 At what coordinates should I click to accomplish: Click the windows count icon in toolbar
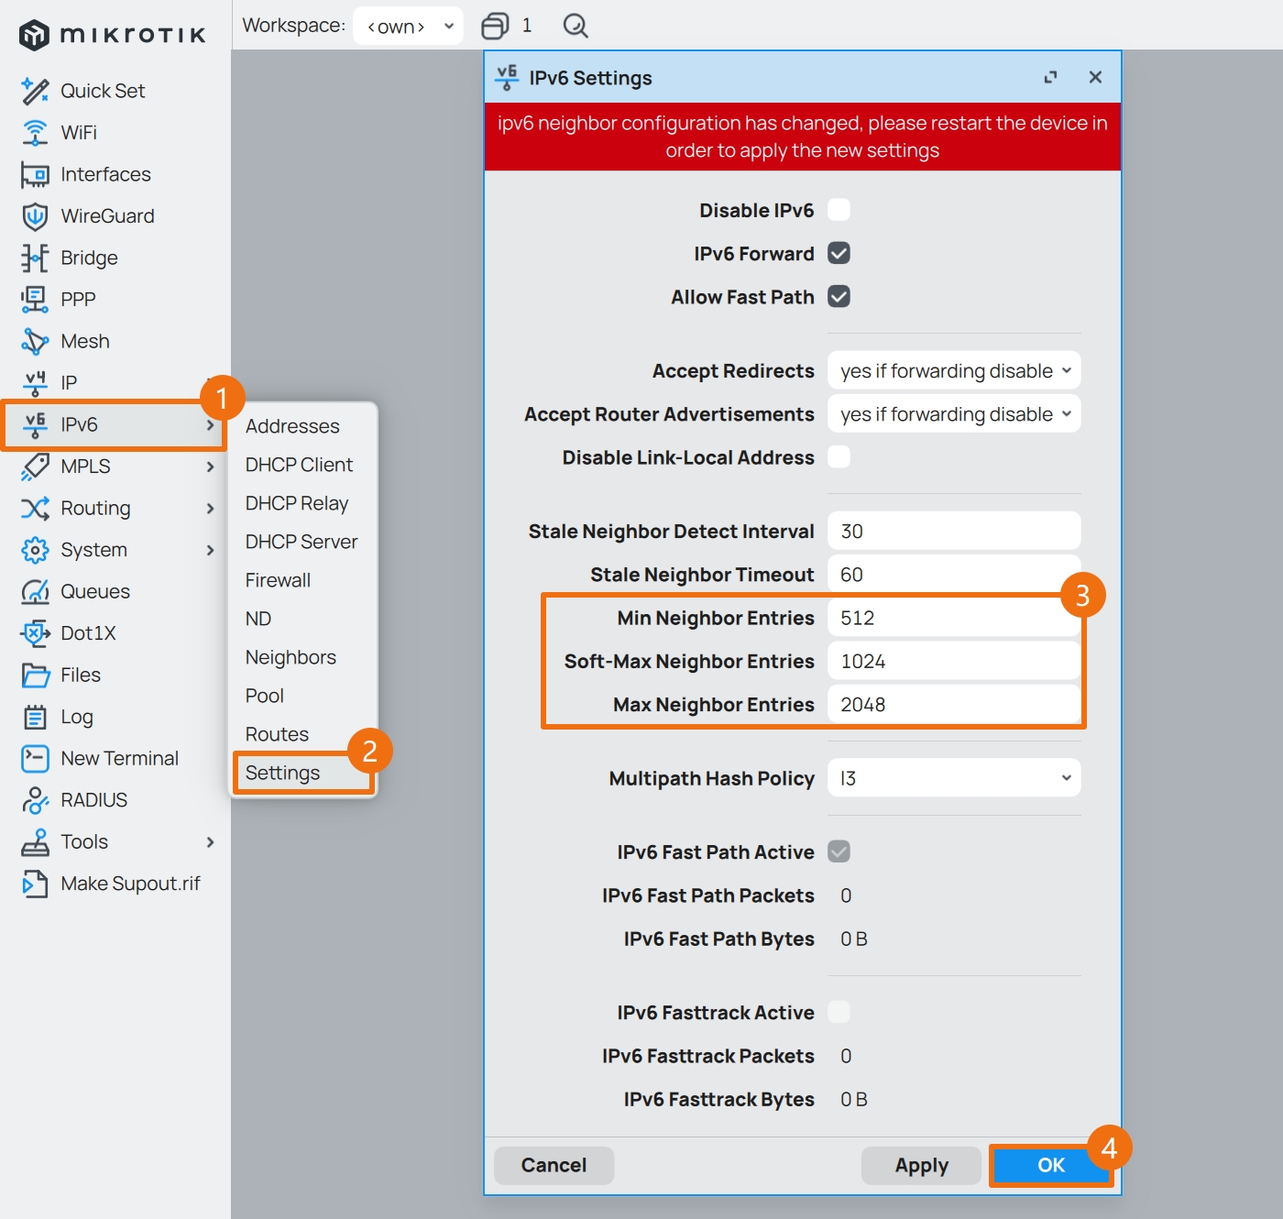pyautogui.click(x=495, y=26)
